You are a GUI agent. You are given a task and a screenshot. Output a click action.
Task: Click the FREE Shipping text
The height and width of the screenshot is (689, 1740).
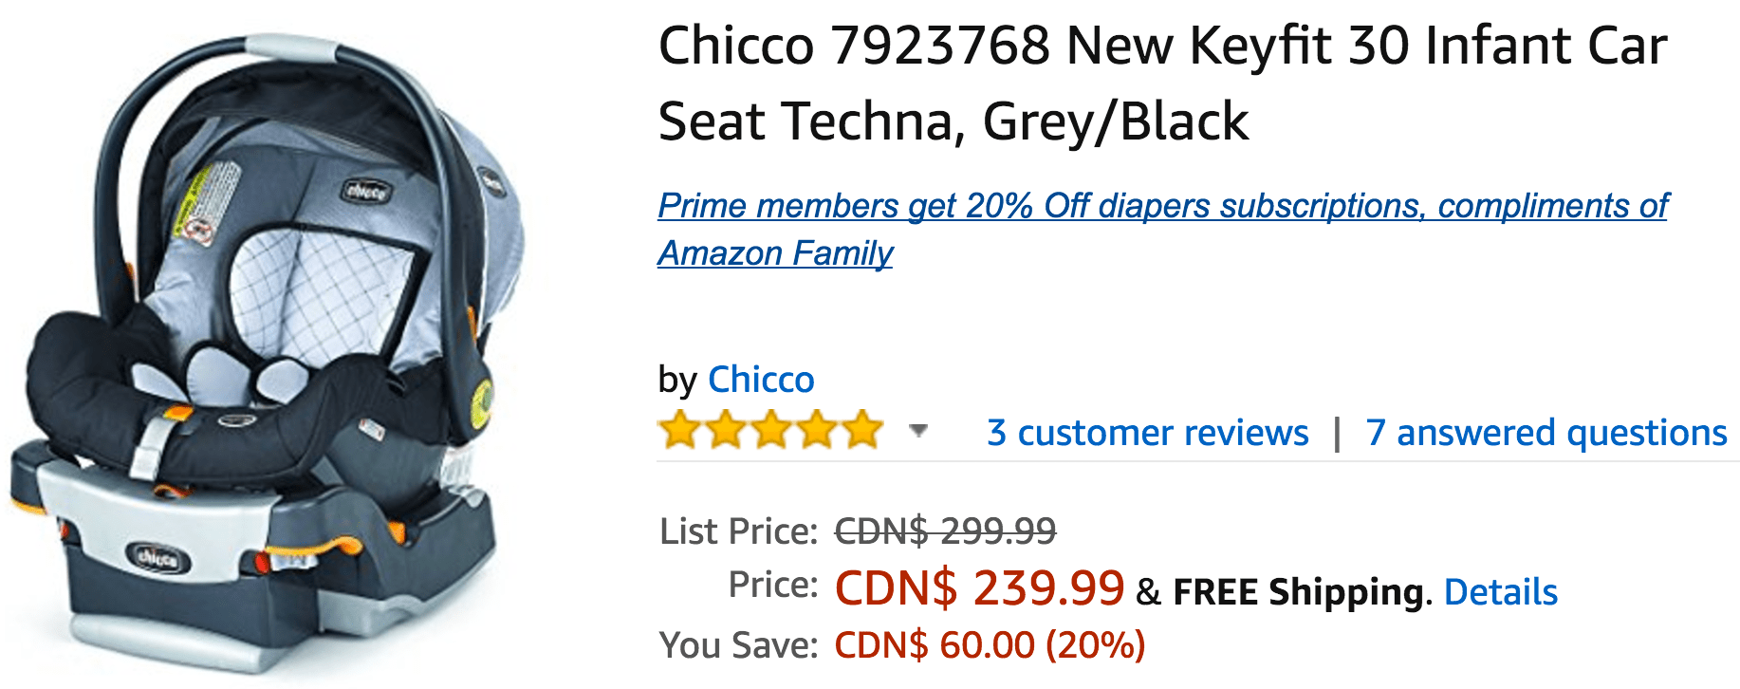click(1298, 592)
